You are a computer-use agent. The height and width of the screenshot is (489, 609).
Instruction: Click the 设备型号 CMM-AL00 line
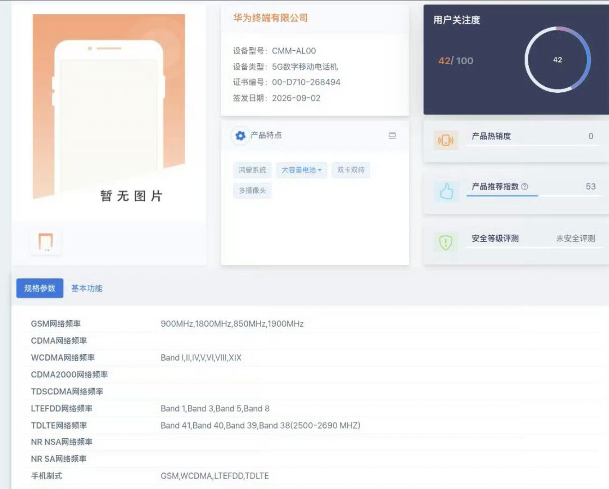click(275, 51)
